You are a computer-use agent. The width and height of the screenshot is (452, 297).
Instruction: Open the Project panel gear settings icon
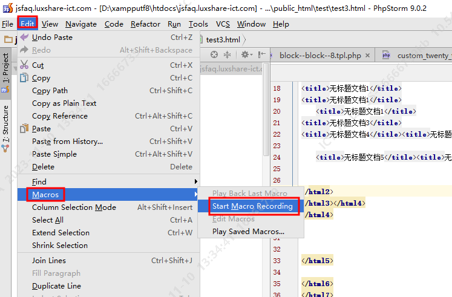click(x=244, y=55)
